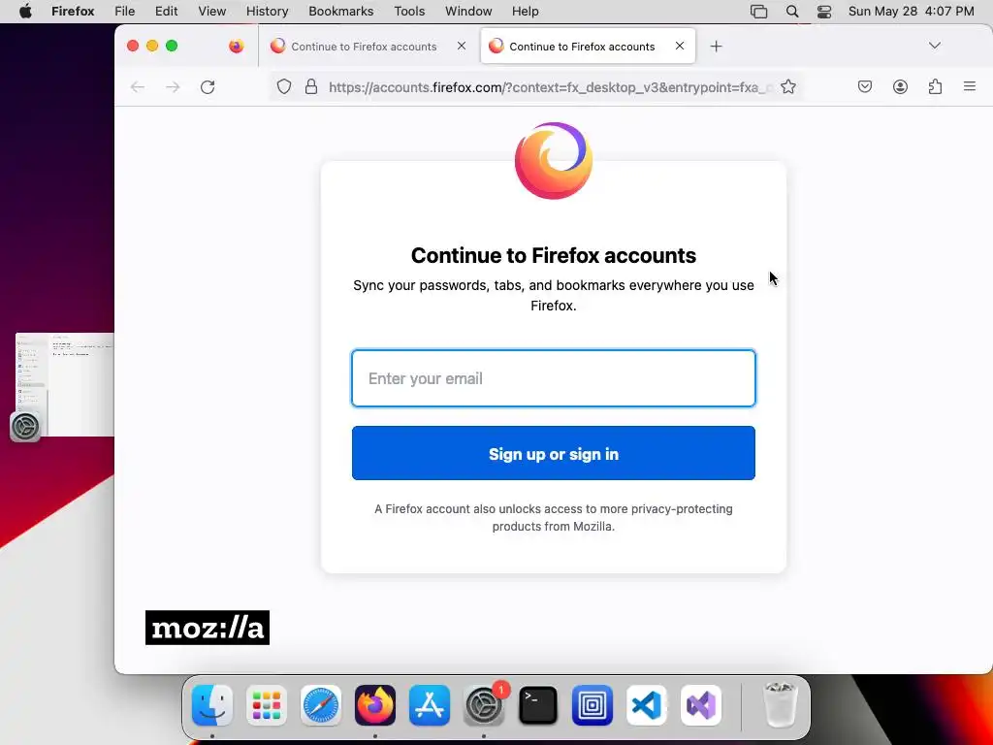List all tabs with chevron
The height and width of the screenshot is (745, 993).
click(935, 46)
